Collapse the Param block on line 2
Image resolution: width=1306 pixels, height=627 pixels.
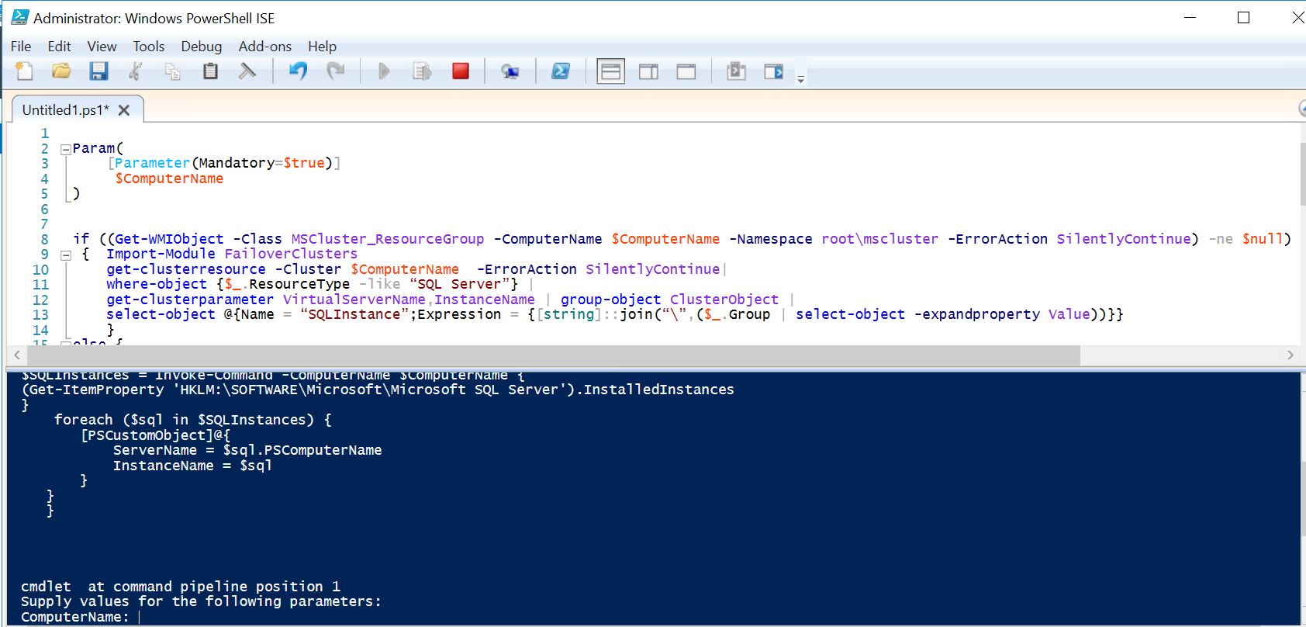tap(65, 149)
